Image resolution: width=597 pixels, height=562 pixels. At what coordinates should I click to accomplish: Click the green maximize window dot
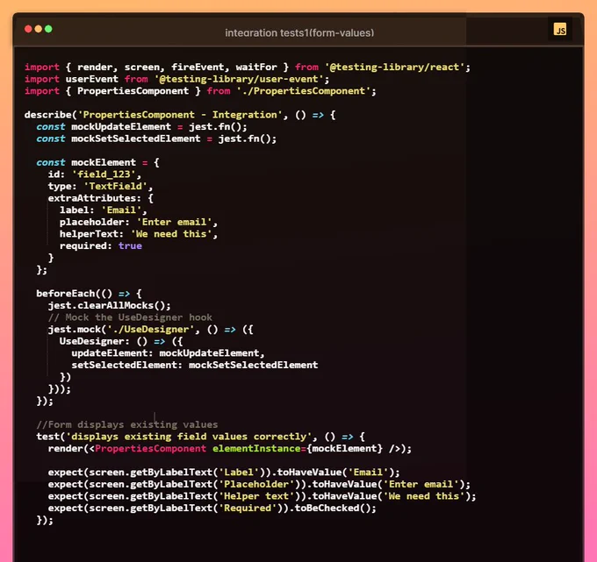pos(48,29)
